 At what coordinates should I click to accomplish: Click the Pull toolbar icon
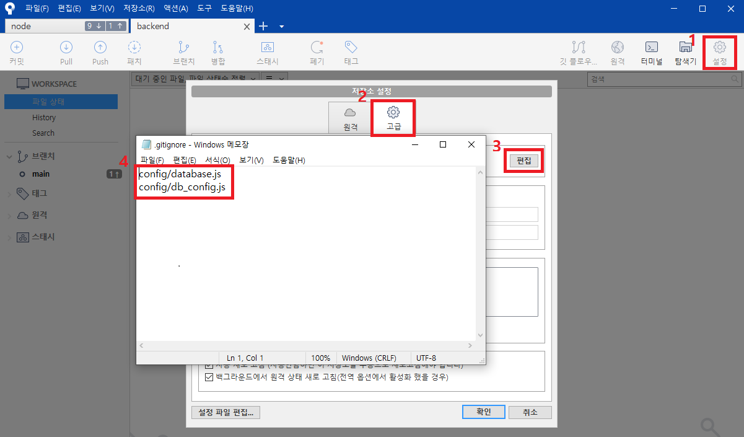[x=66, y=48]
